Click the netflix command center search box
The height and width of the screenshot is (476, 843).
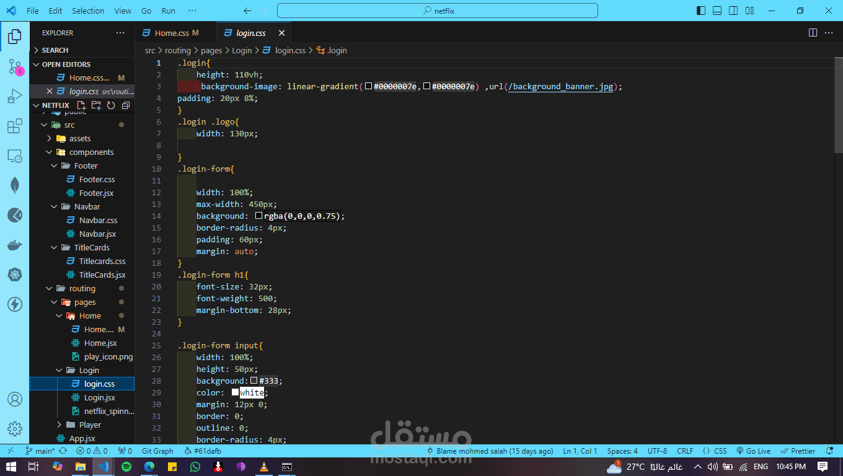pos(438,11)
